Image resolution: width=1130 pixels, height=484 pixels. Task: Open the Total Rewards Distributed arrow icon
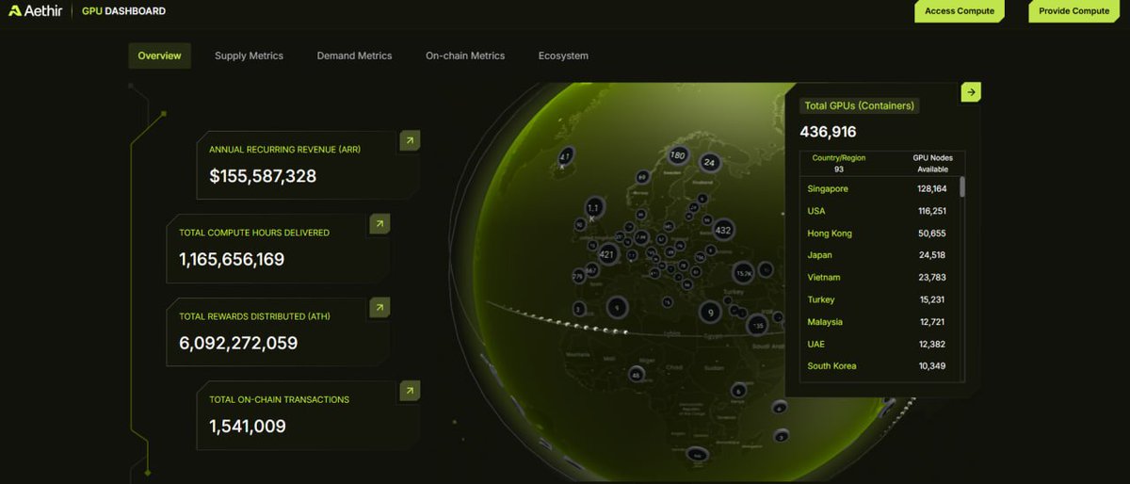(x=379, y=308)
